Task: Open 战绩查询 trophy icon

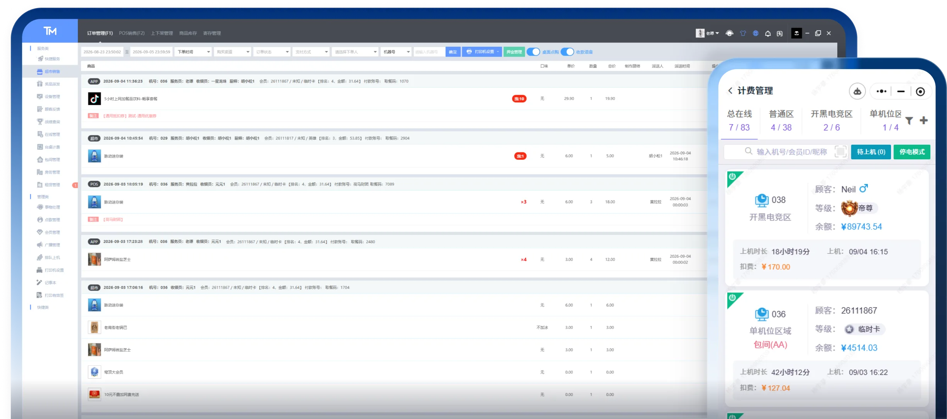Action: [40, 122]
